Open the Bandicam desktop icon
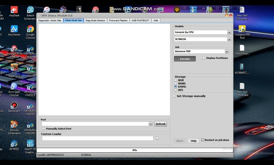Image resolution: width=274 pixels, height=165 pixels. pos(14,105)
